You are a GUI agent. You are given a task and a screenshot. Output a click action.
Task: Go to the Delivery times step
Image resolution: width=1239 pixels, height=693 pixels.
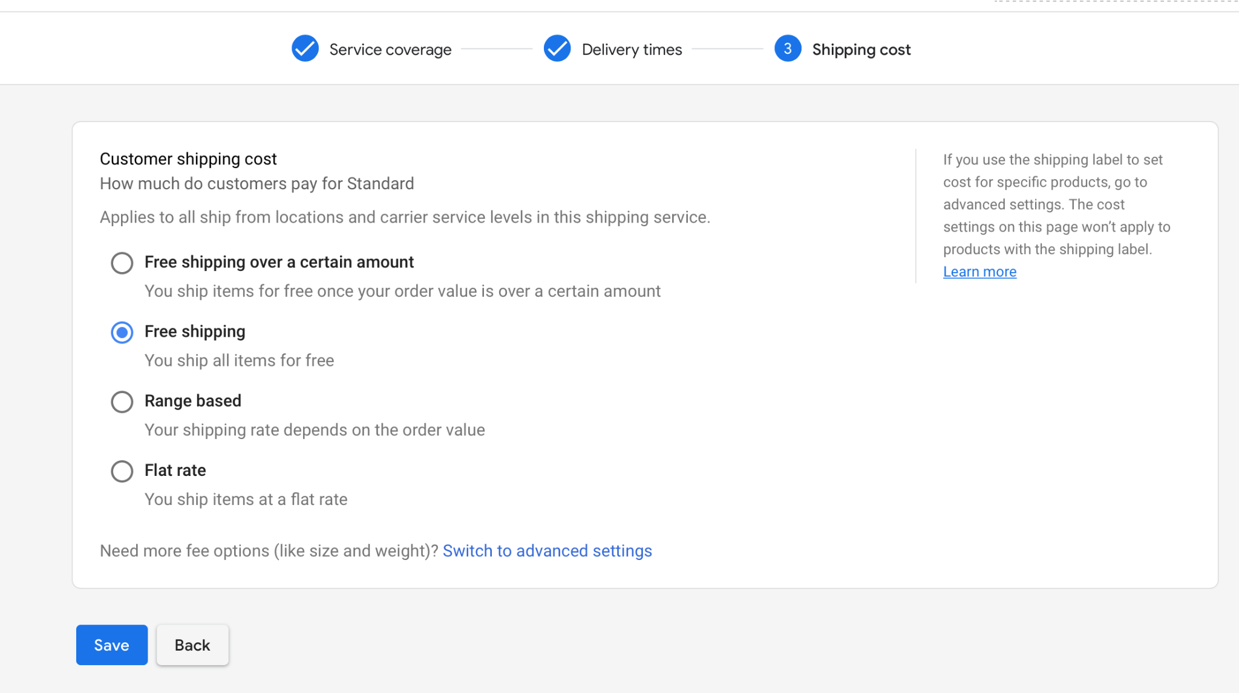(632, 50)
